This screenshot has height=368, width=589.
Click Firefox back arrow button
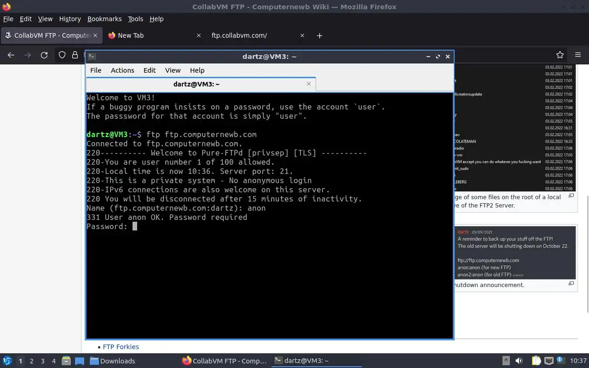tap(11, 55)
